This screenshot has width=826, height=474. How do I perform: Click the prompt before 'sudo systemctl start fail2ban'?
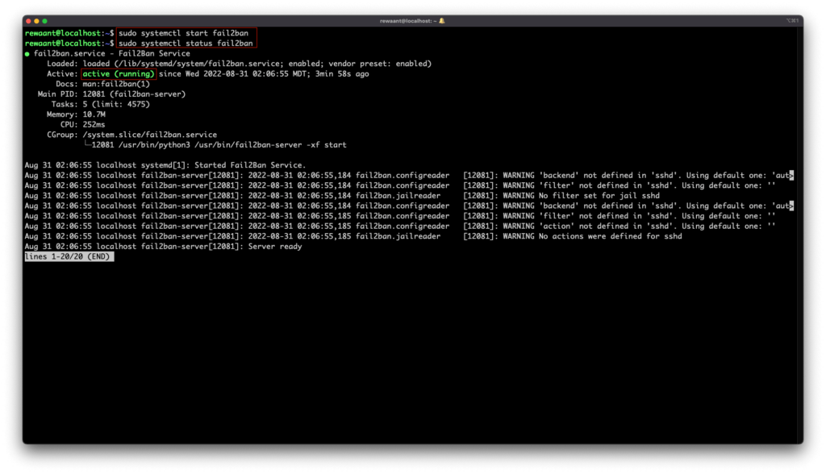(69, 33)
